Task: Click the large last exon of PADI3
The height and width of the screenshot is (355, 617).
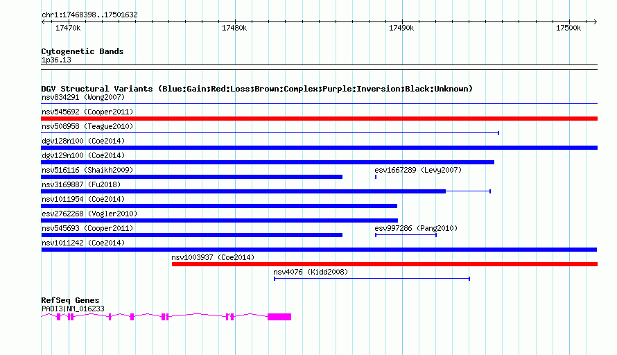Action: [x=279, y=317]
